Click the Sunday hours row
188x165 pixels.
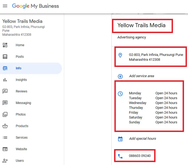click(x=153, y=122)
